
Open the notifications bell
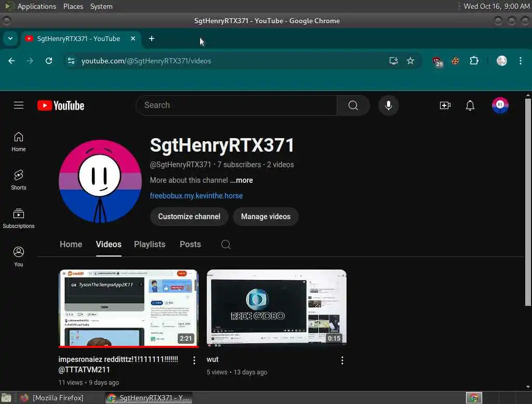click(x=470, y=105)
